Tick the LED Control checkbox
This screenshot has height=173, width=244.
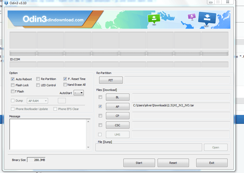click(x=38, y=85)
